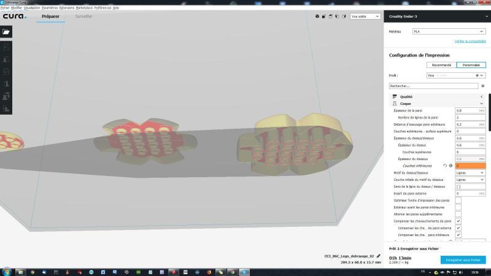Switch to left side camera view icon

[337, 17]
